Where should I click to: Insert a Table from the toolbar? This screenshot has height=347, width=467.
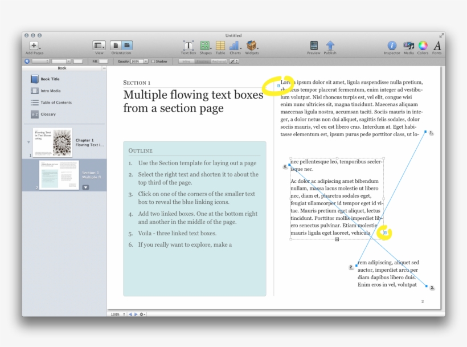(220, 46)
